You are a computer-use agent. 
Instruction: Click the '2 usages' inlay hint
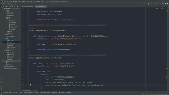coord(32,28)
